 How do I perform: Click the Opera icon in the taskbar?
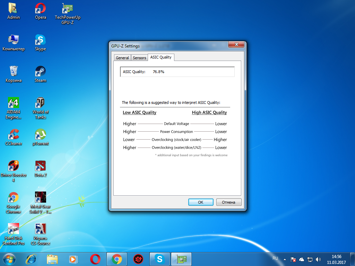coord(95,259)
